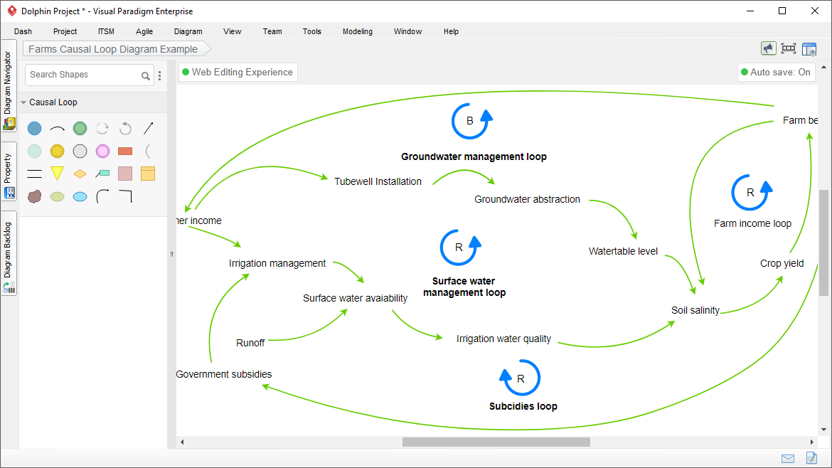Collapse the Causal Loop shape category
832x468 pixels.
(x=24, y=102)
